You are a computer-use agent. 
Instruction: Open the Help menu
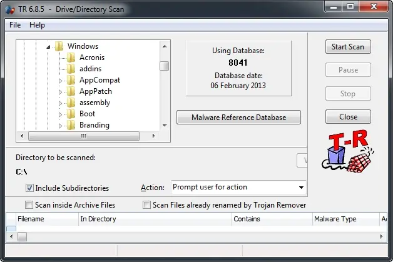(x=37, y=25)
